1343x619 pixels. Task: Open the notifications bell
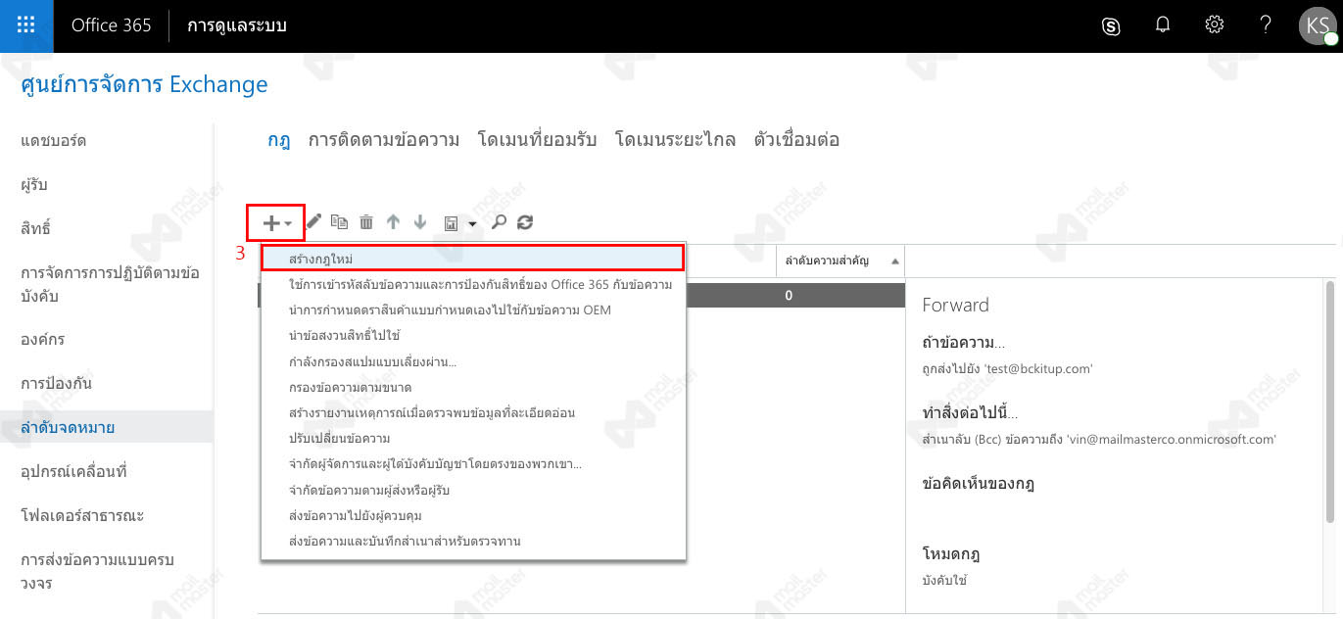1163,25
